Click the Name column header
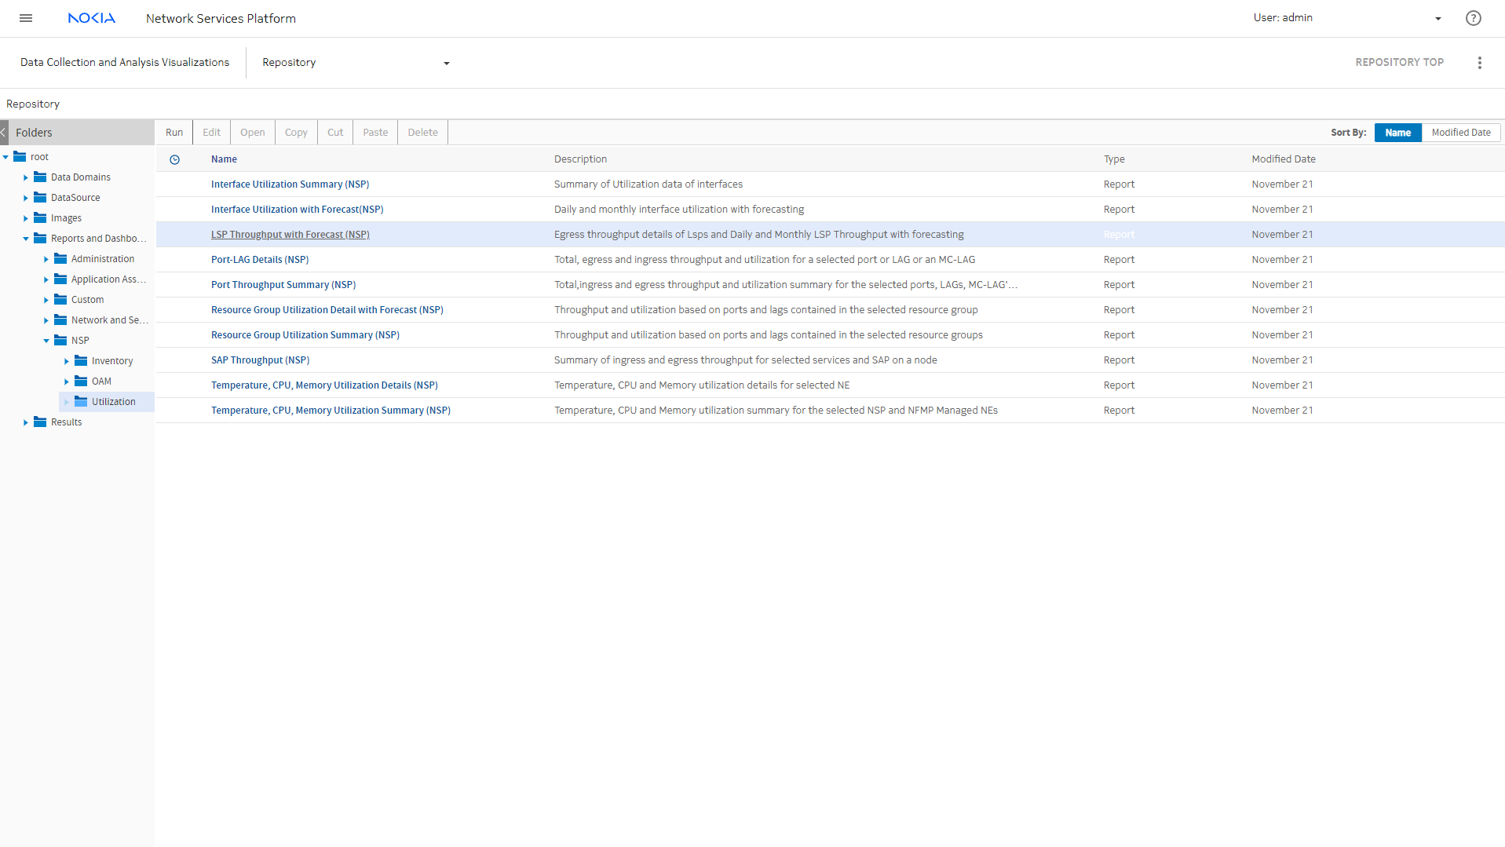This screenshot has height=847, width=1505. coord(224,159)
